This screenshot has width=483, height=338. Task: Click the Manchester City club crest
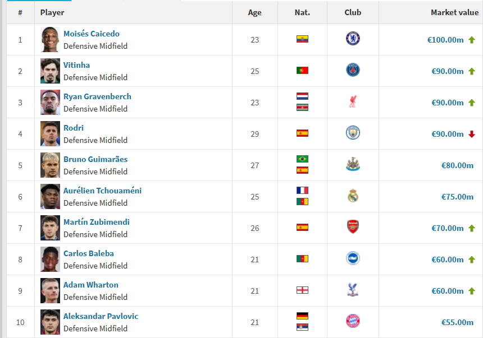coord(353,133)
